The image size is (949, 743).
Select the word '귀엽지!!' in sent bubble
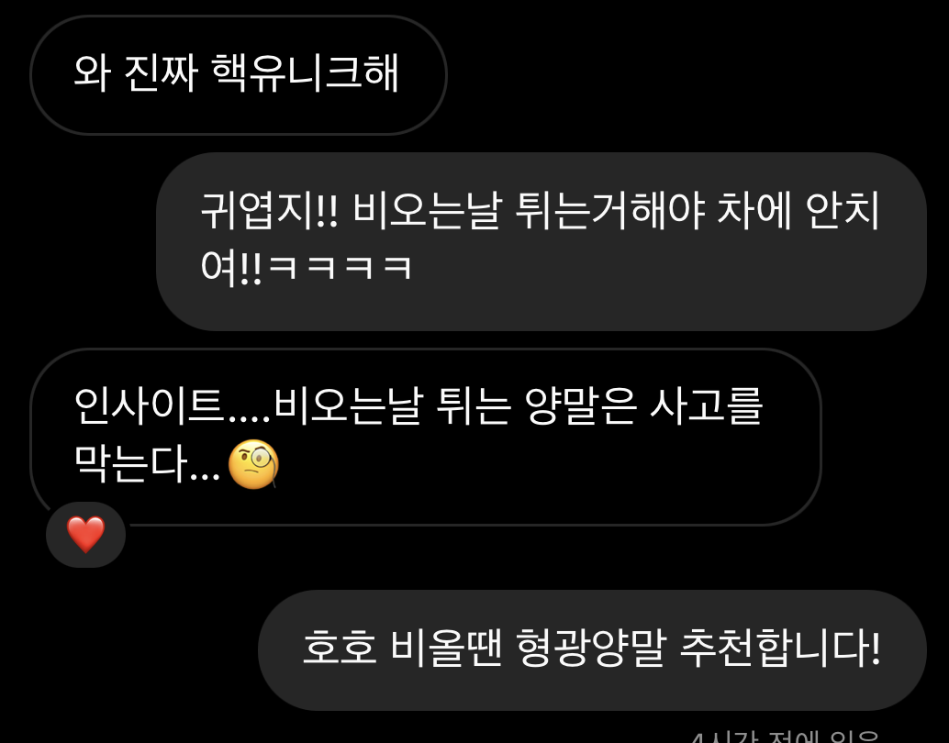coord(269,211)
